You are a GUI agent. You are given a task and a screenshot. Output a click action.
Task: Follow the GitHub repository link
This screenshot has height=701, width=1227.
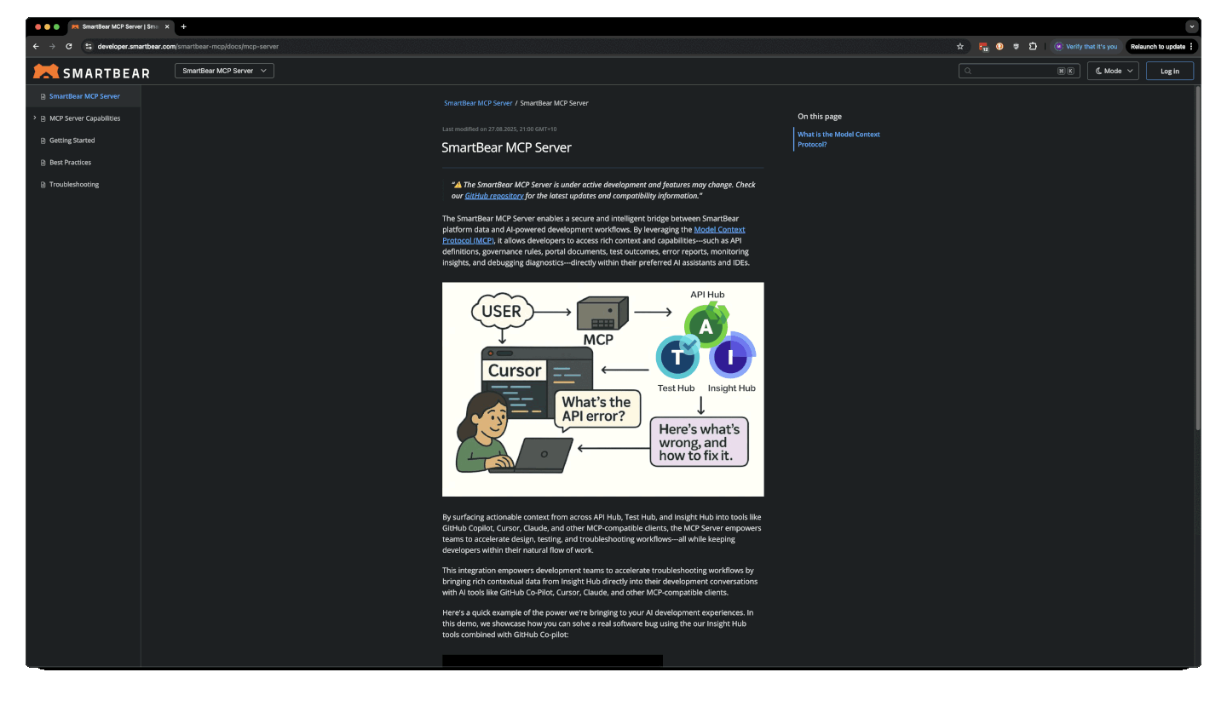(x=494, y=196)
